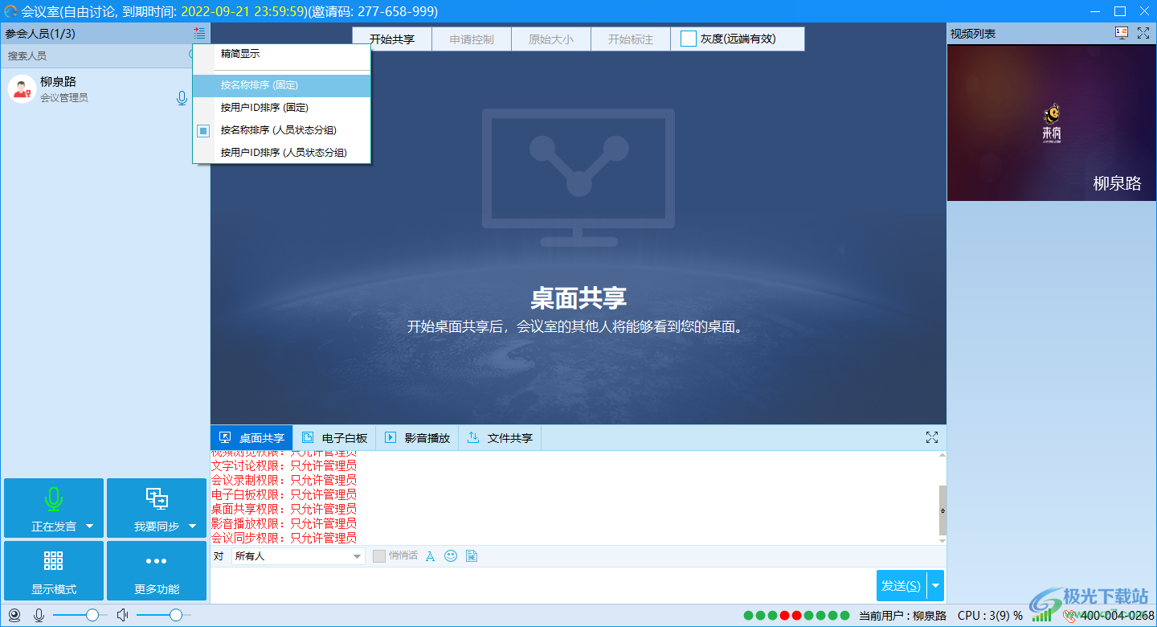
Task: Select 按用户ID排序 (人员状态分组) option
Action: (x=280, y=152)
